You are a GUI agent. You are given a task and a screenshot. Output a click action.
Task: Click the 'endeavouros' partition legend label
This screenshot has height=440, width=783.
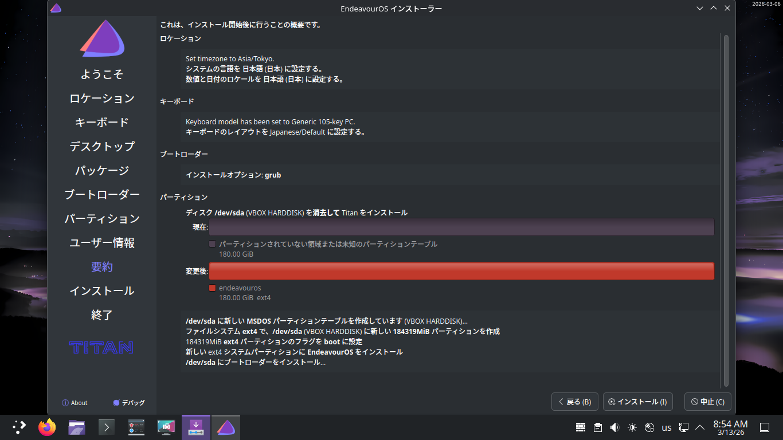pos(240,288)
